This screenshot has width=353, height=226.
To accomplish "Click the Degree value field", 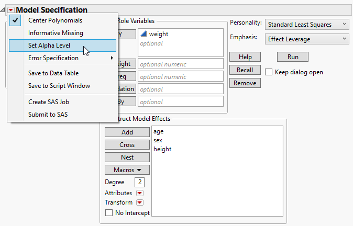I will click(139, 182).
